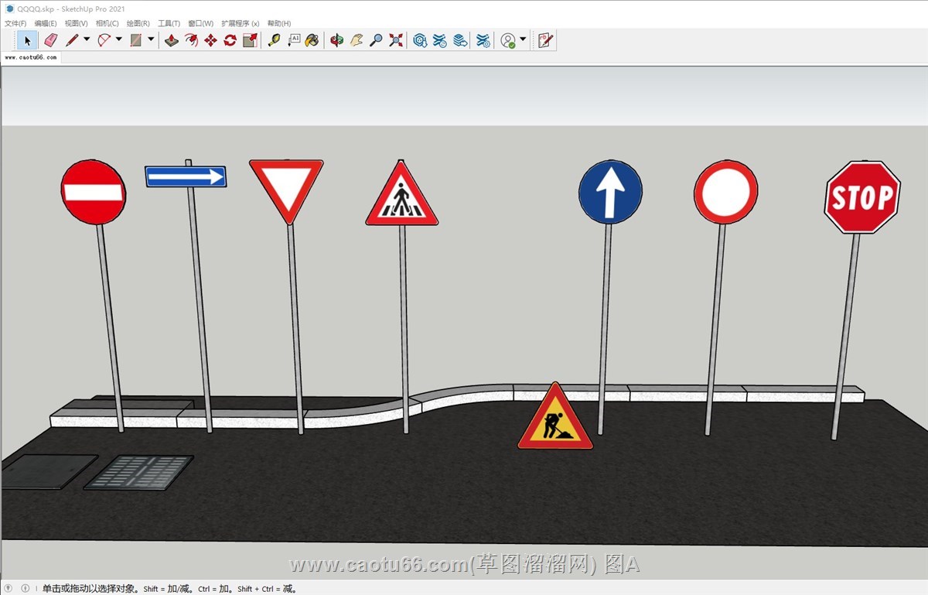Image resolution: width=928 pixels, height=595 pixels.
Task: Choose the Move tool
Action: (210, 40)
